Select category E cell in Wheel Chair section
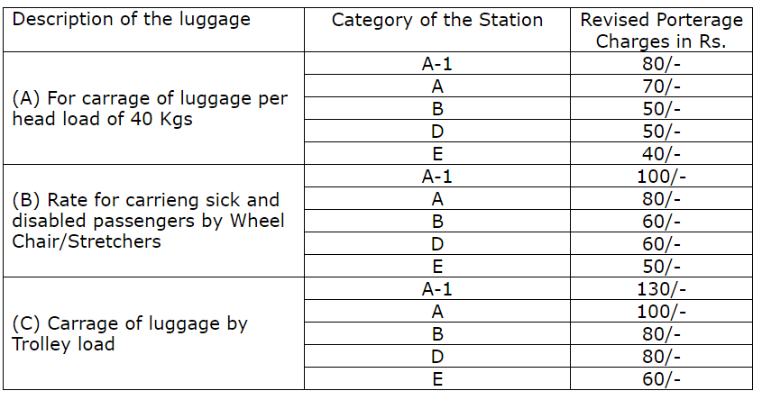The height and width of the screenshot is (400, 762). pyautogui.click(x=437, y=266)
